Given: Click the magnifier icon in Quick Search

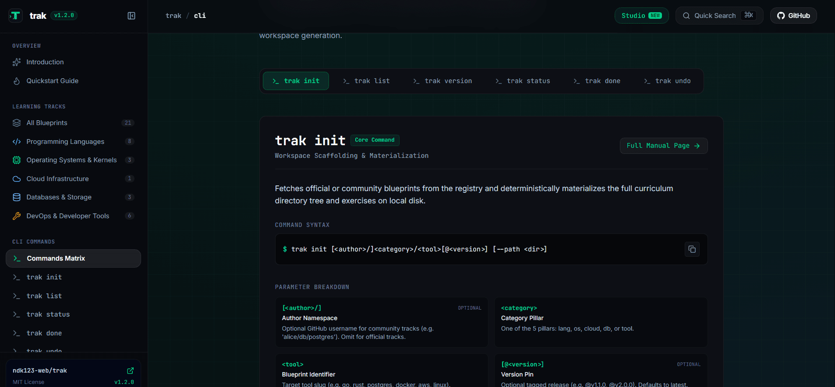Looking at the screenshot, I should (686, 16).
